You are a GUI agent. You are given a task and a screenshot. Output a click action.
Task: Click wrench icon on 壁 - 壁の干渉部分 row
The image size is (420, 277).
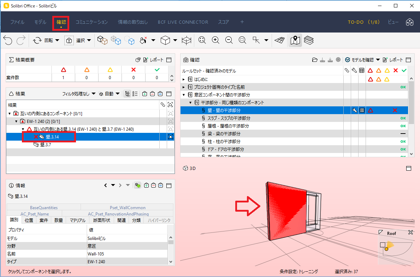coord(354,110)
